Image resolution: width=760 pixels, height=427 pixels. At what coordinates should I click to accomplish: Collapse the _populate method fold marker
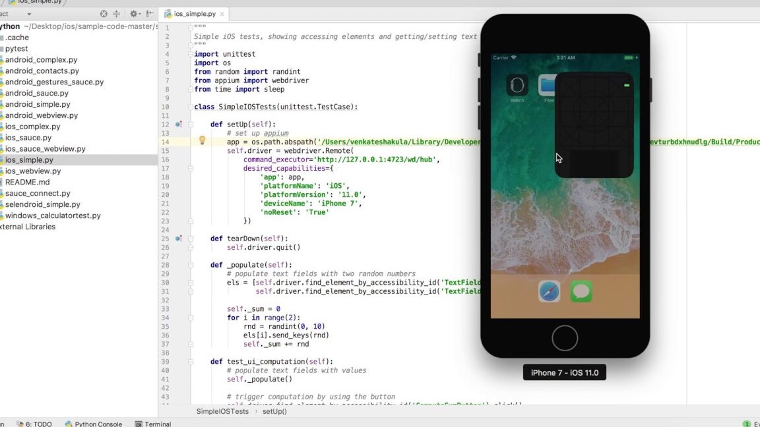[x=191, y=265]
